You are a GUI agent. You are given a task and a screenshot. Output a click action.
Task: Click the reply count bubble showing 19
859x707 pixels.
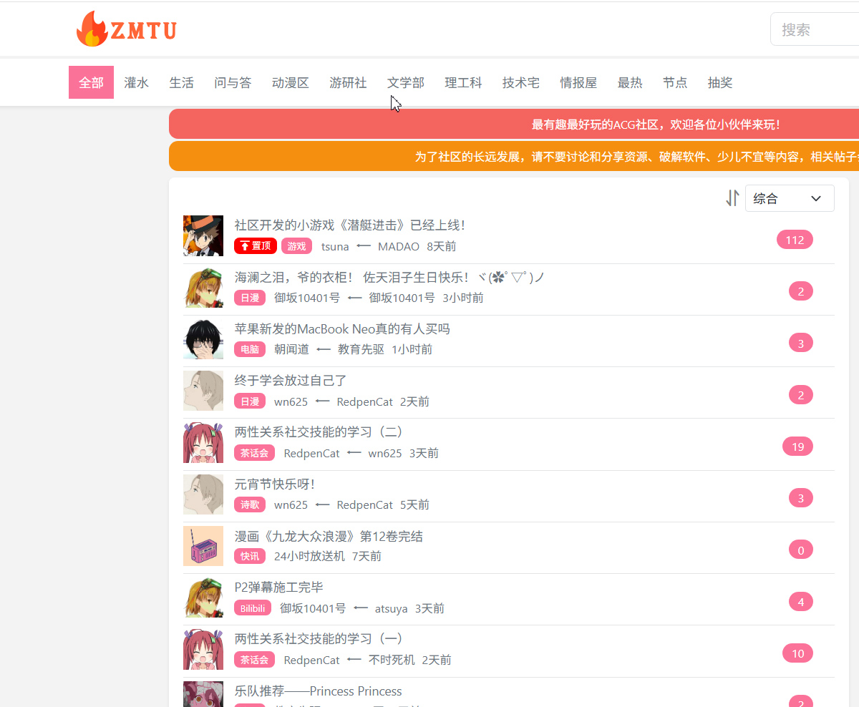click(797, 447)
